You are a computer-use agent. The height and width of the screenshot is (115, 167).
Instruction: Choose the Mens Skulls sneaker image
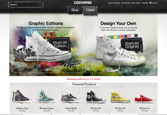[71, 96]
